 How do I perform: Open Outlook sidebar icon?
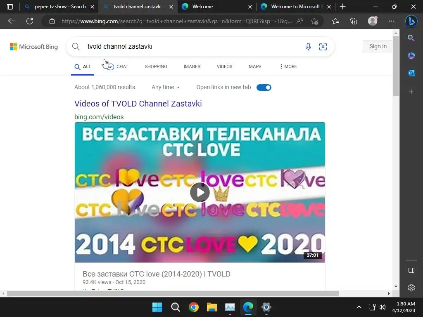point(411,73)
